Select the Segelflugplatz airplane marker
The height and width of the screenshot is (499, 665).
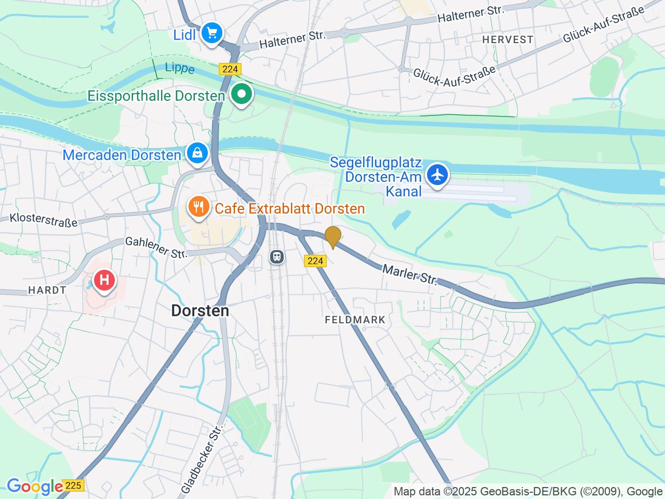pos(438,175)
